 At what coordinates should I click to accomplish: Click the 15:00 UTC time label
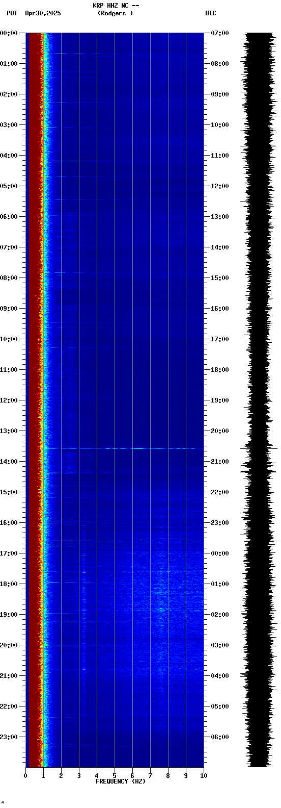click(219, 278)
